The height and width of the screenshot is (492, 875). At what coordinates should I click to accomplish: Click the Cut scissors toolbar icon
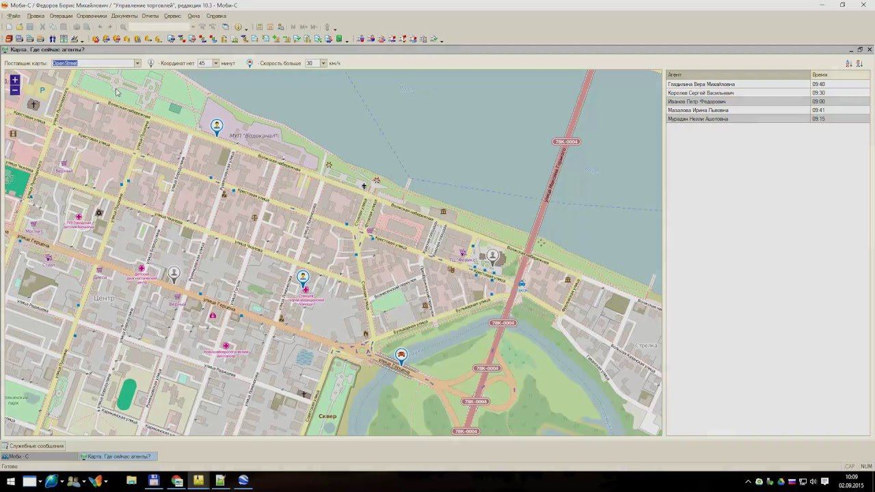(x=42, y=27)
